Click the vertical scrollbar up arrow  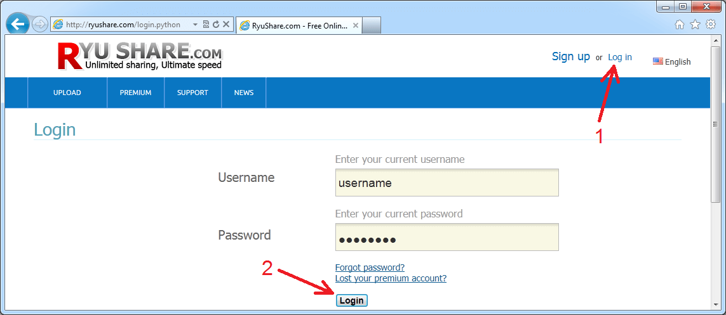(x=715, y=40)
